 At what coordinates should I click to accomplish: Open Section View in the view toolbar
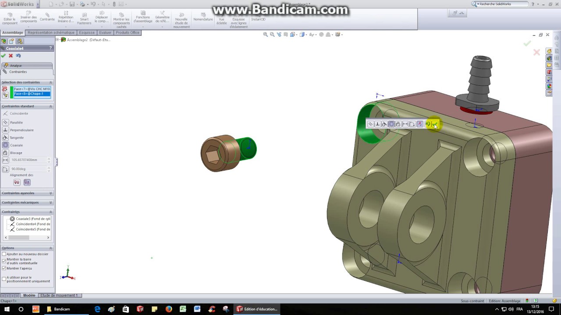(286, 35)
